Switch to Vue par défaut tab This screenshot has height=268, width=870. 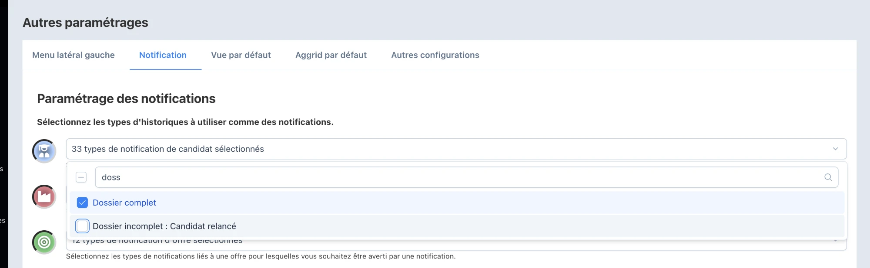(x=241, y=55)
